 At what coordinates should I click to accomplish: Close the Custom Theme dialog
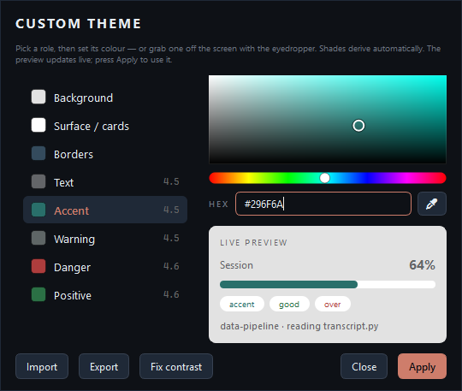pos(364,366)
